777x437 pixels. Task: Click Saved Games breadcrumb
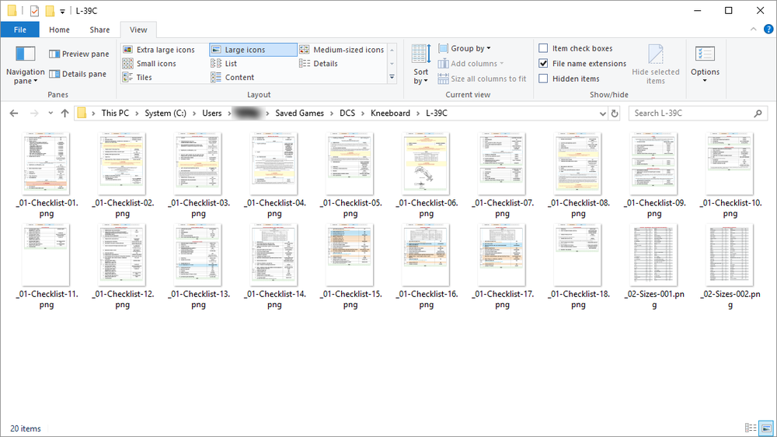299,113
